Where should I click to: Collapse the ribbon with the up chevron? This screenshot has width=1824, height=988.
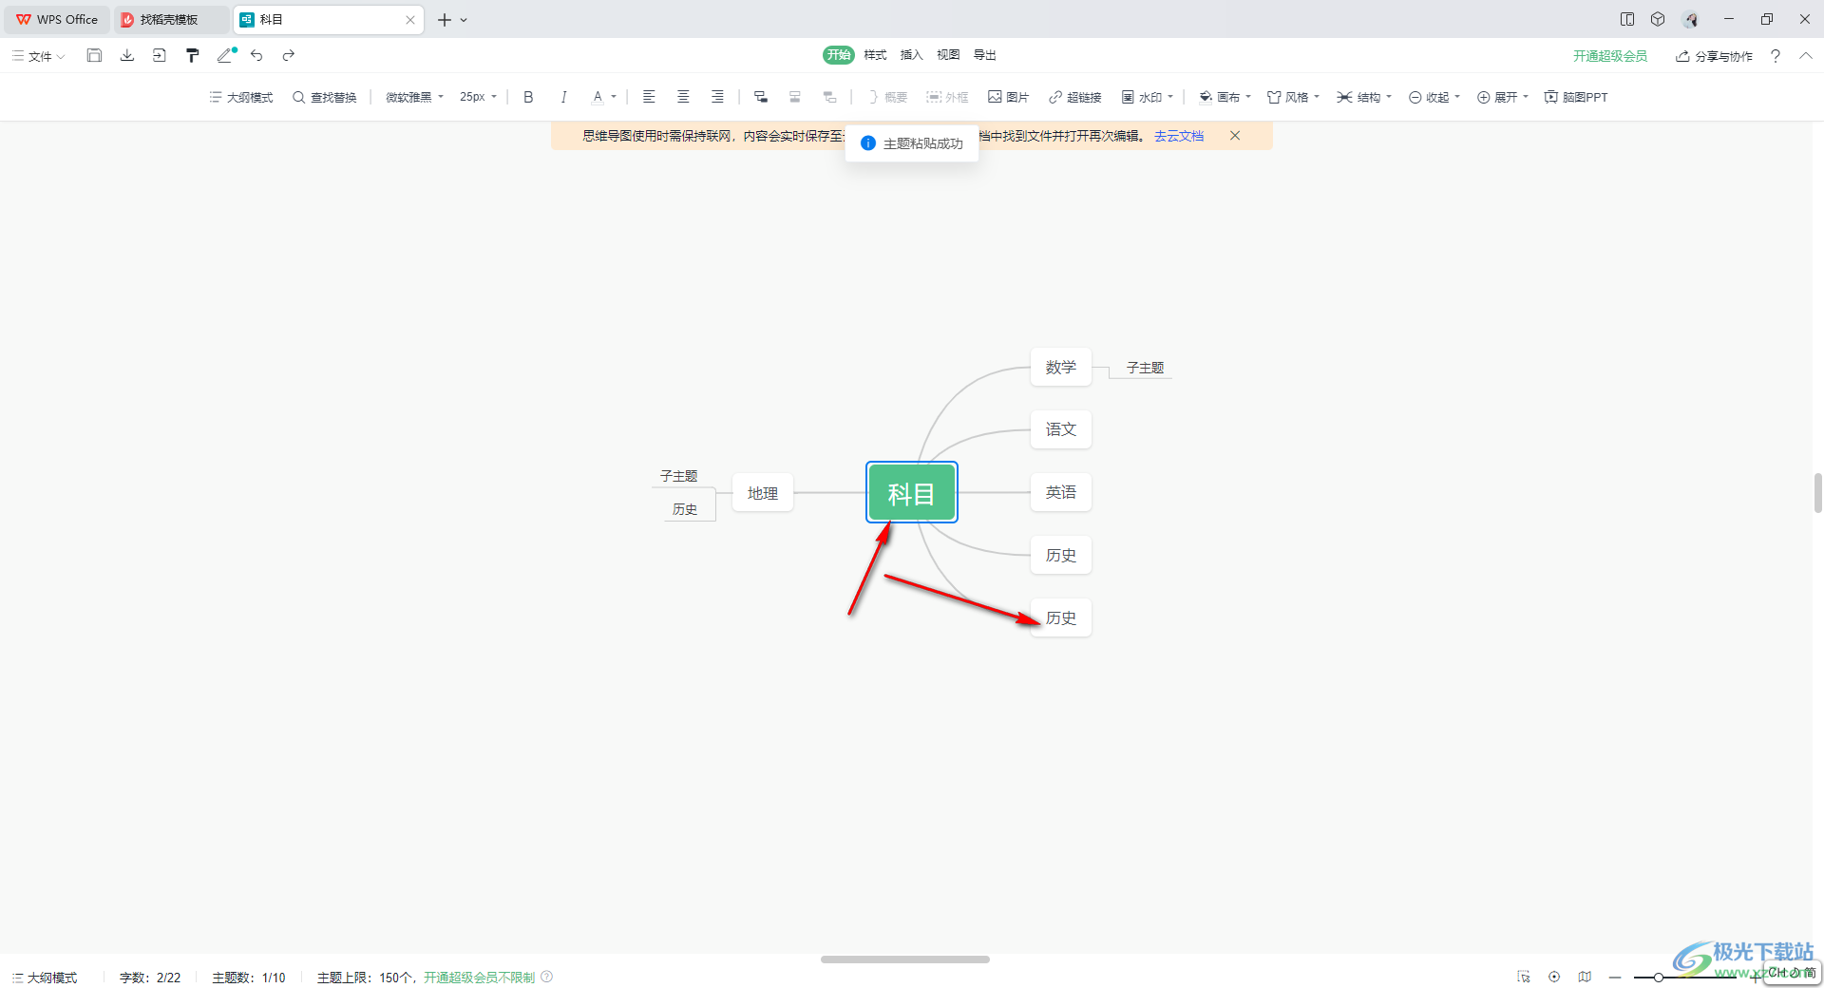pyautogui.click(x=1805, y=56)
